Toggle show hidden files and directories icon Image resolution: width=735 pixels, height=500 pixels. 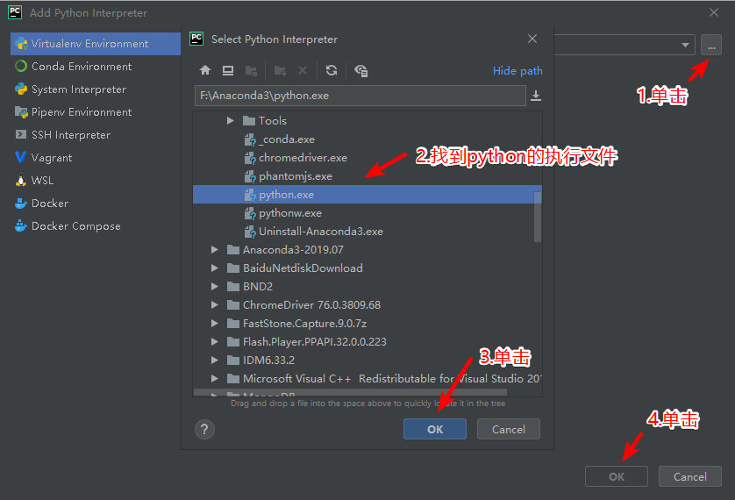tap(361, 70)
